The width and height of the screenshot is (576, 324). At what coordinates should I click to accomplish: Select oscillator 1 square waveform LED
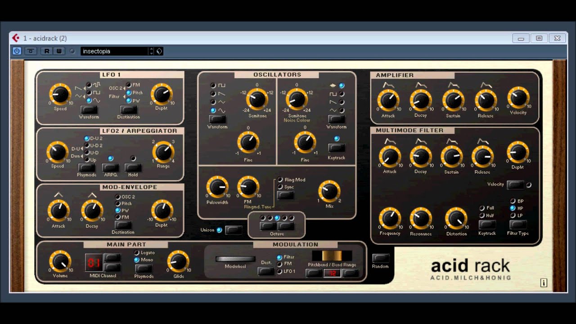pos(213,85)
